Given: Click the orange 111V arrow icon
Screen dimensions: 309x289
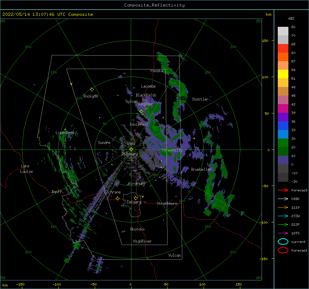Looking at the screenshot, I should pyautogui.click(x=283, y=207).
